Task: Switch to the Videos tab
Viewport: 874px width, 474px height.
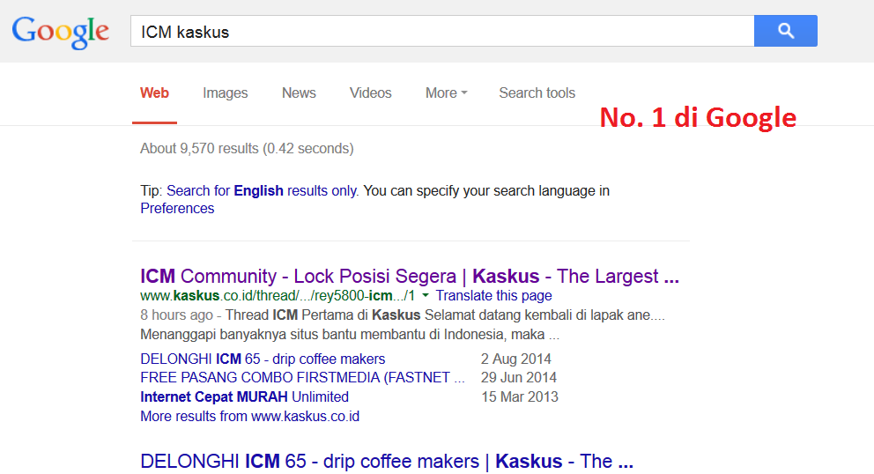Action: 371,93
